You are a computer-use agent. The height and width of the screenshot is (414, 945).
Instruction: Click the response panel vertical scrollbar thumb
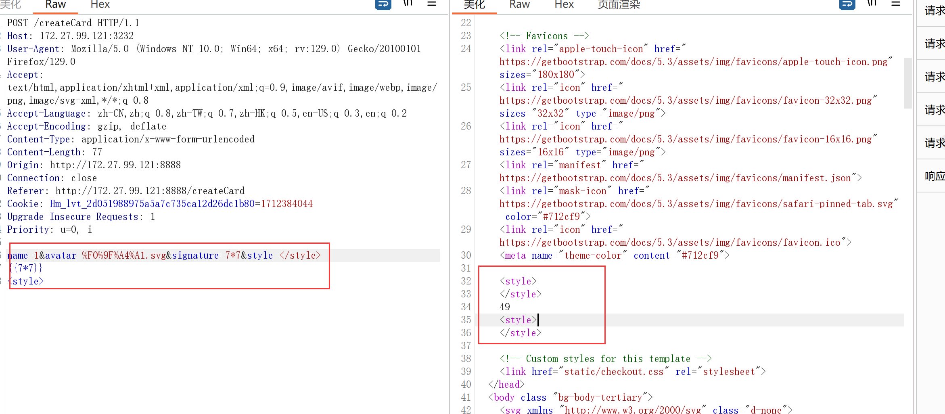[908, 83]
